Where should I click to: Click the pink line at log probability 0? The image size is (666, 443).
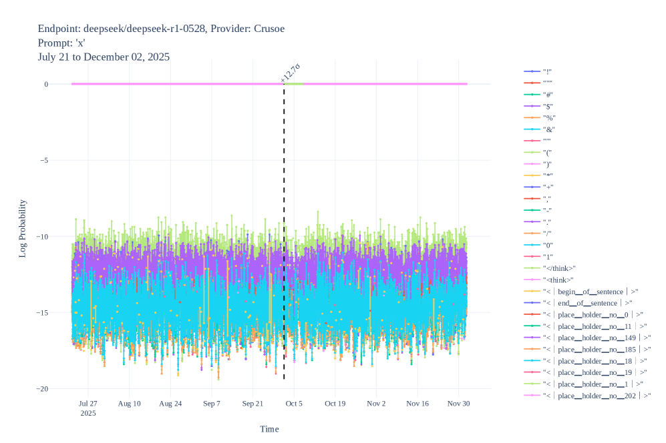(x=167, y=84)
